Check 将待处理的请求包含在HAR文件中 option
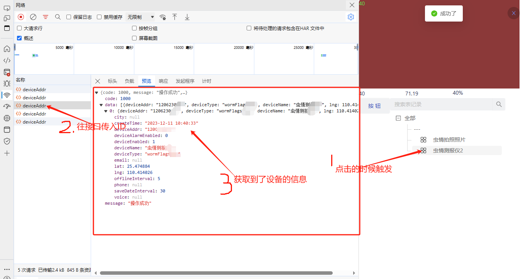This screenshot has width=523, height=279. coord(249,28)
